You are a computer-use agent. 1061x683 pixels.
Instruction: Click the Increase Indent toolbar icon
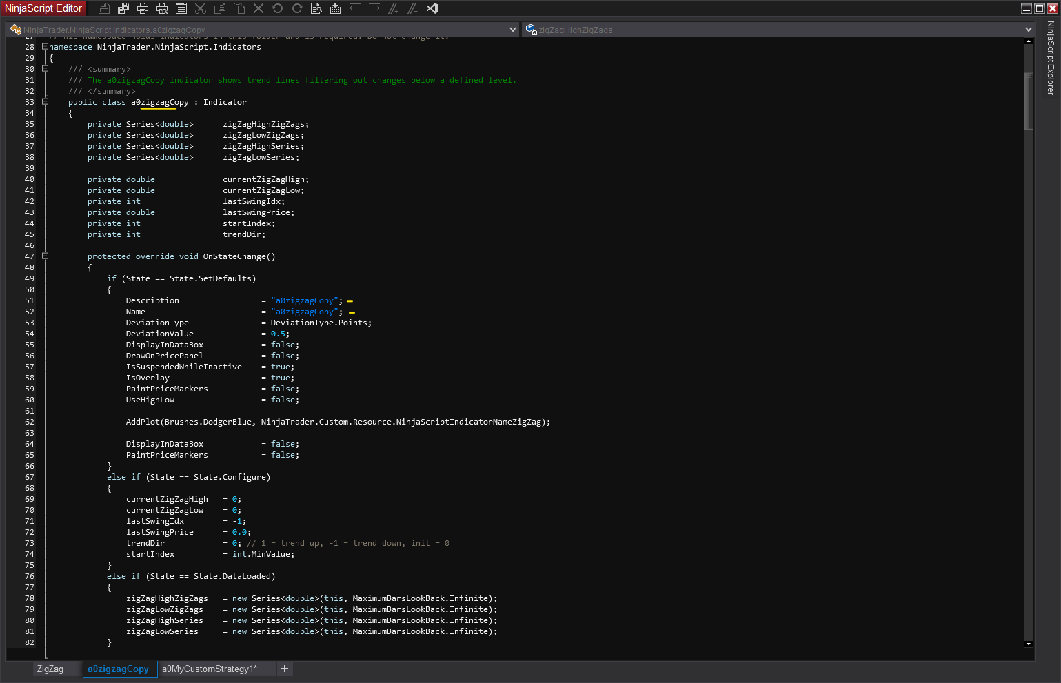click(x=374, y=8)
